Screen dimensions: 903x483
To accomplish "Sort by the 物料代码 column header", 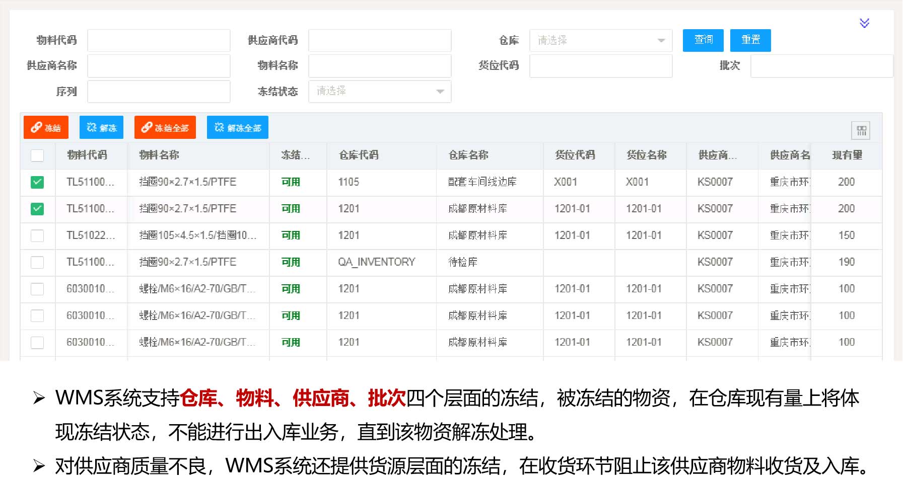I will [87, 155].
